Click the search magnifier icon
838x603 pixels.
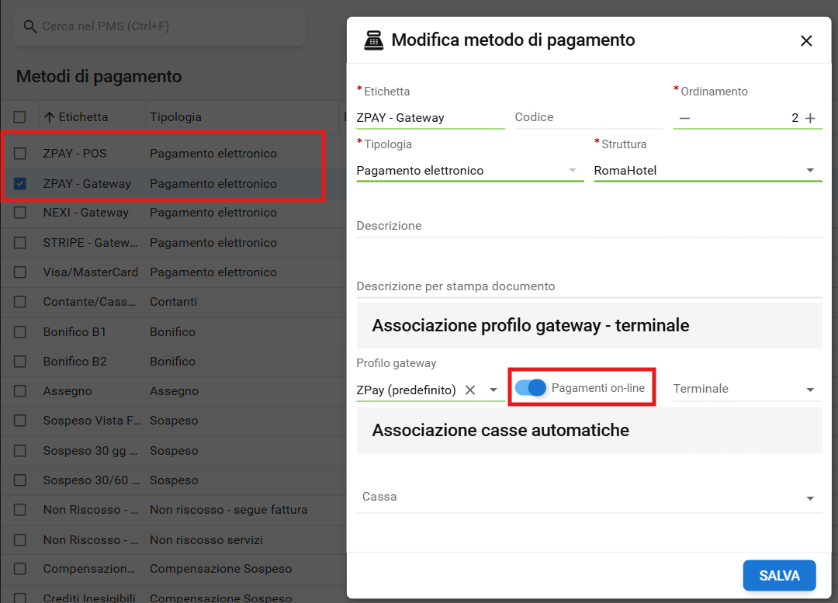(x=30, y=27)
